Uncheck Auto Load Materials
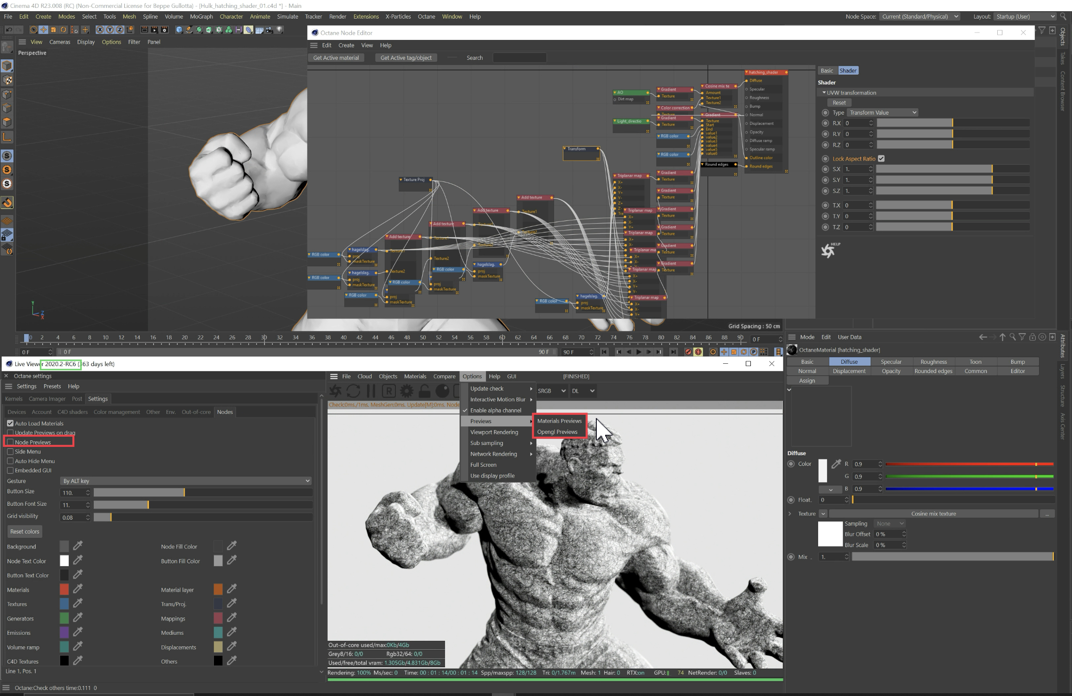The height and width of the screenshot is (696, 1072). [x=10, y=423]
